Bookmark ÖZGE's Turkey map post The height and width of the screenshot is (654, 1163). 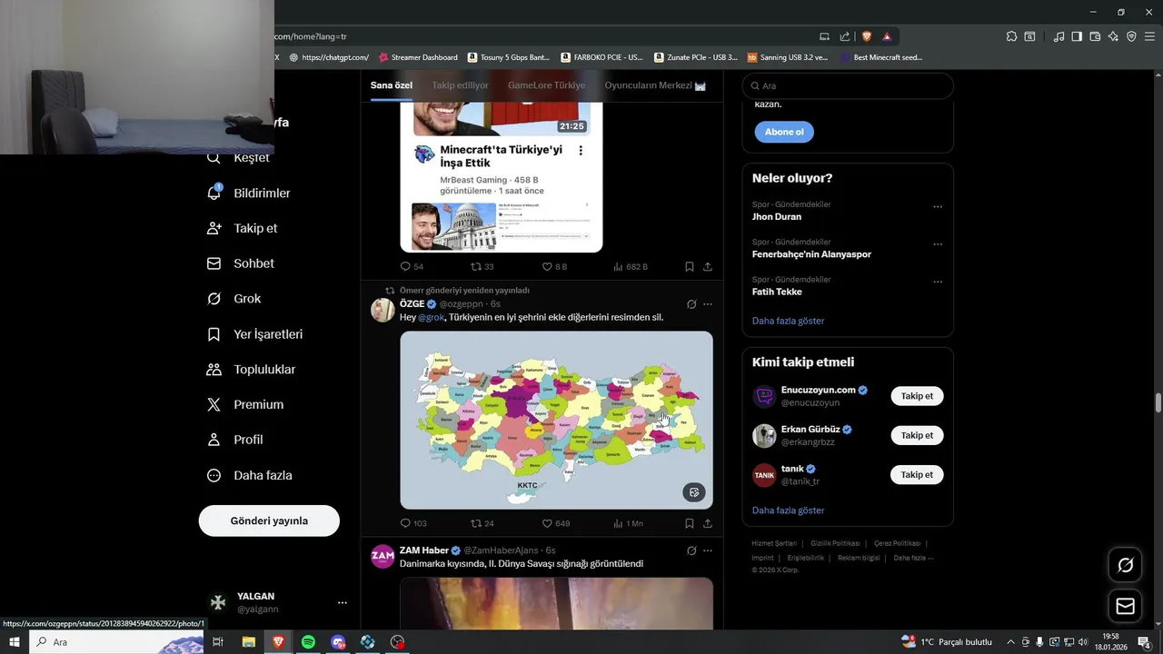[x=689, y=523]
